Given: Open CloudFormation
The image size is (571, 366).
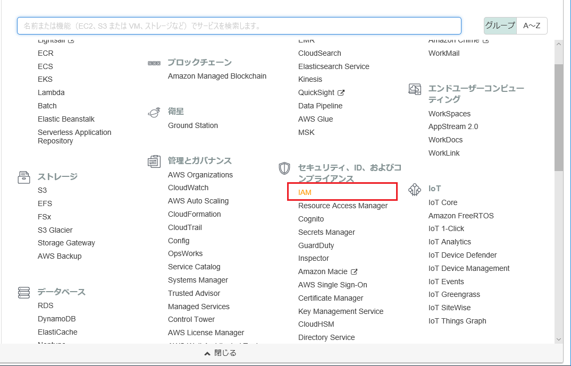Looking at the screenshot, I should tap(194, 214).
